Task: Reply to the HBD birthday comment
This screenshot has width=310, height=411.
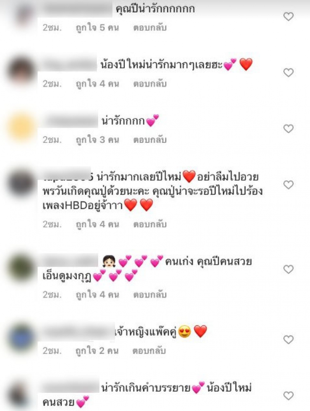Action: click(x=150, y=224)
